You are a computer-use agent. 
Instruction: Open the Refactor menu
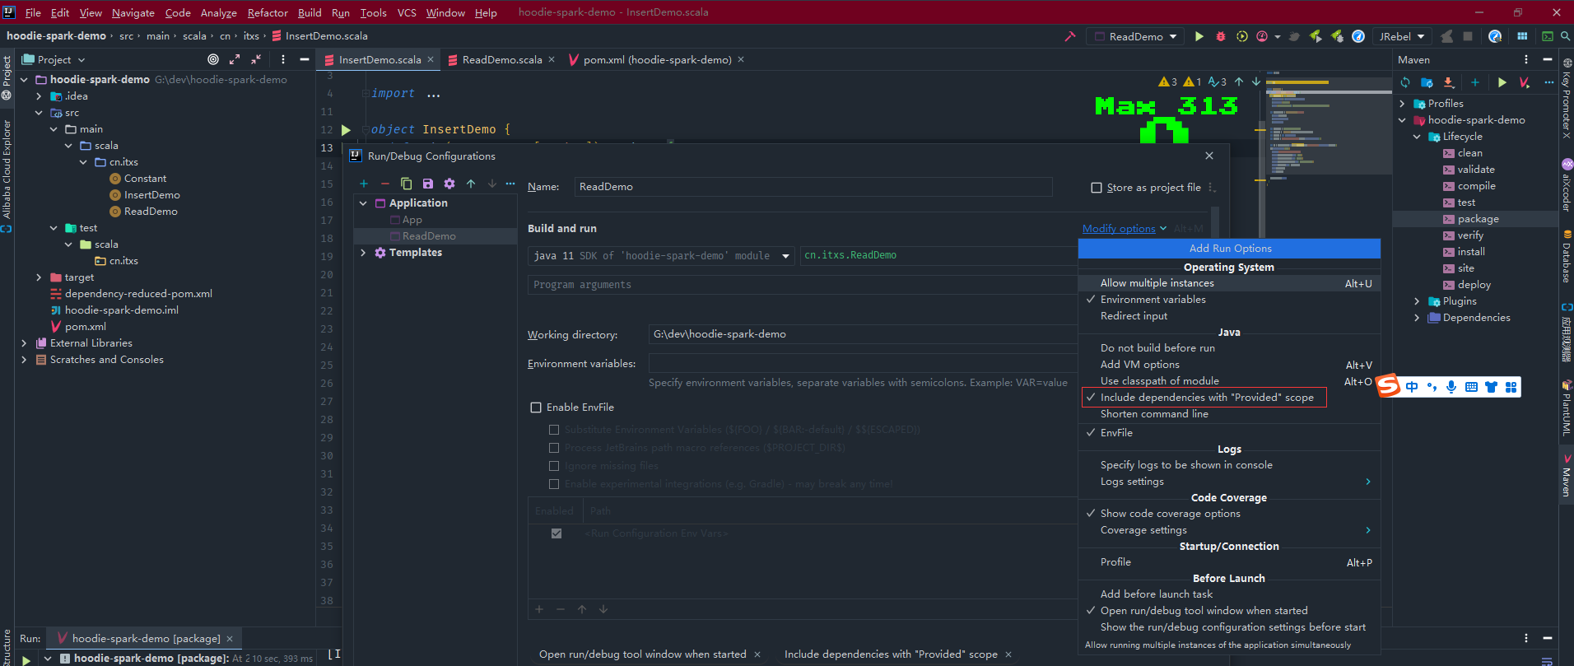[268, 12]
